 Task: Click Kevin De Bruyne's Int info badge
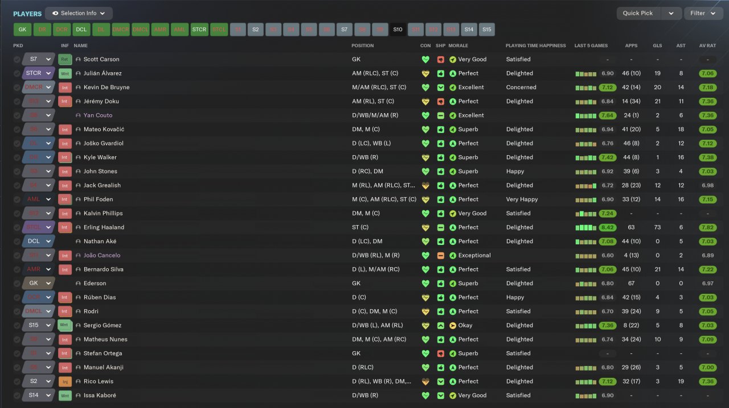pos(64,88)
